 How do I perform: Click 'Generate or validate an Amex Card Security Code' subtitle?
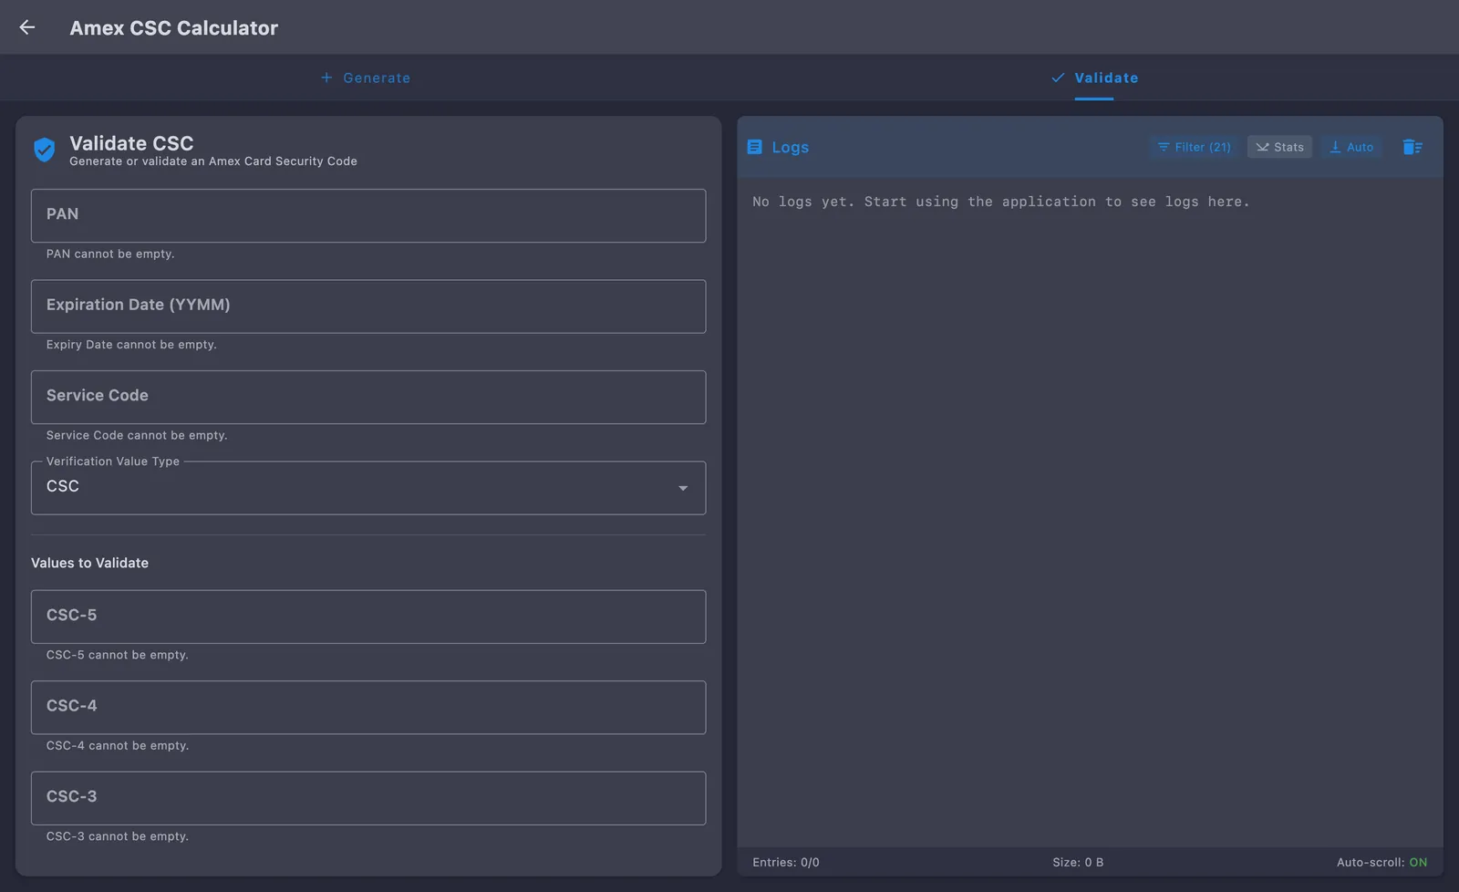point(213,161)
